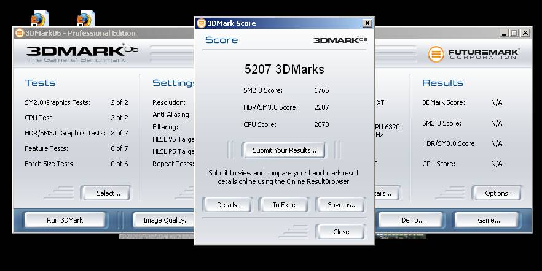Launch Game... in the main window
The height and width of the screenshot is (271, 542).
[x=487, y=220]
